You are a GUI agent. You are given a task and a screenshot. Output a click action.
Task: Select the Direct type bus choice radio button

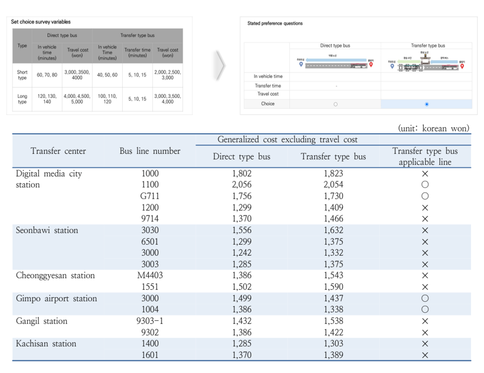(335, 104)
